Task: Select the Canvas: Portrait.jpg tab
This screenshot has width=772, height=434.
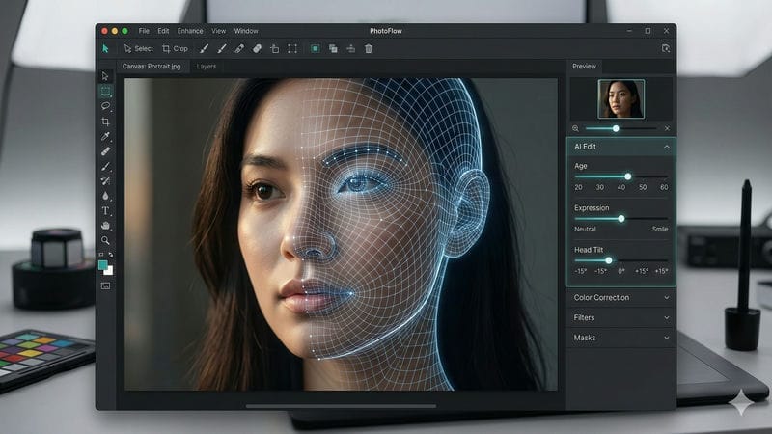Action: click(x=152, y=66)
